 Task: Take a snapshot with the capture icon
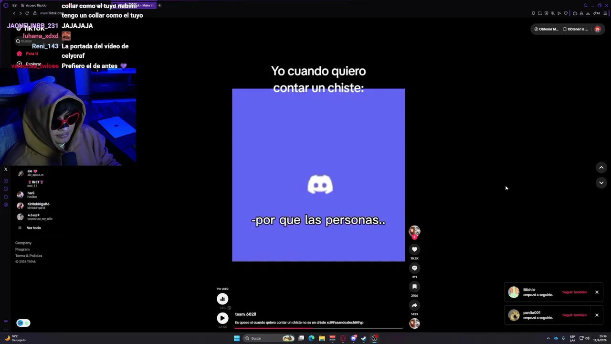[x=540, y=13]
